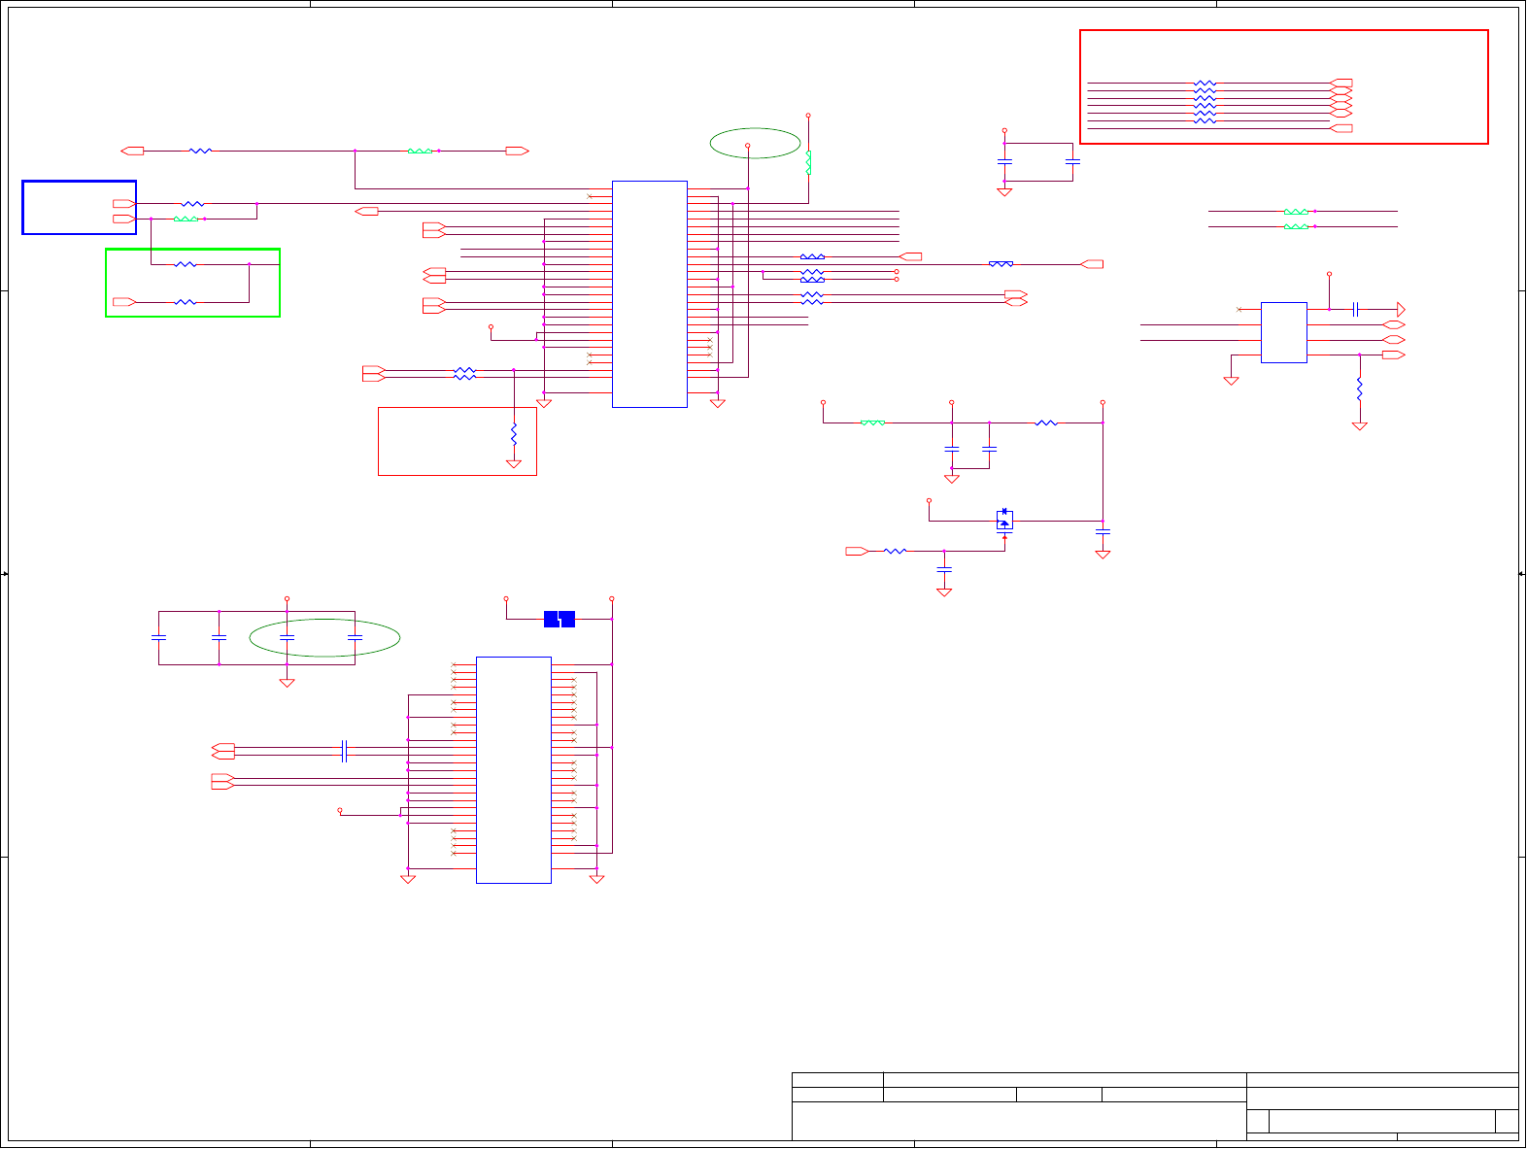Select the boxed resistor before far-right port
The height and width of the screenshot is (1149, 1527).
(x=1001, y=264)
